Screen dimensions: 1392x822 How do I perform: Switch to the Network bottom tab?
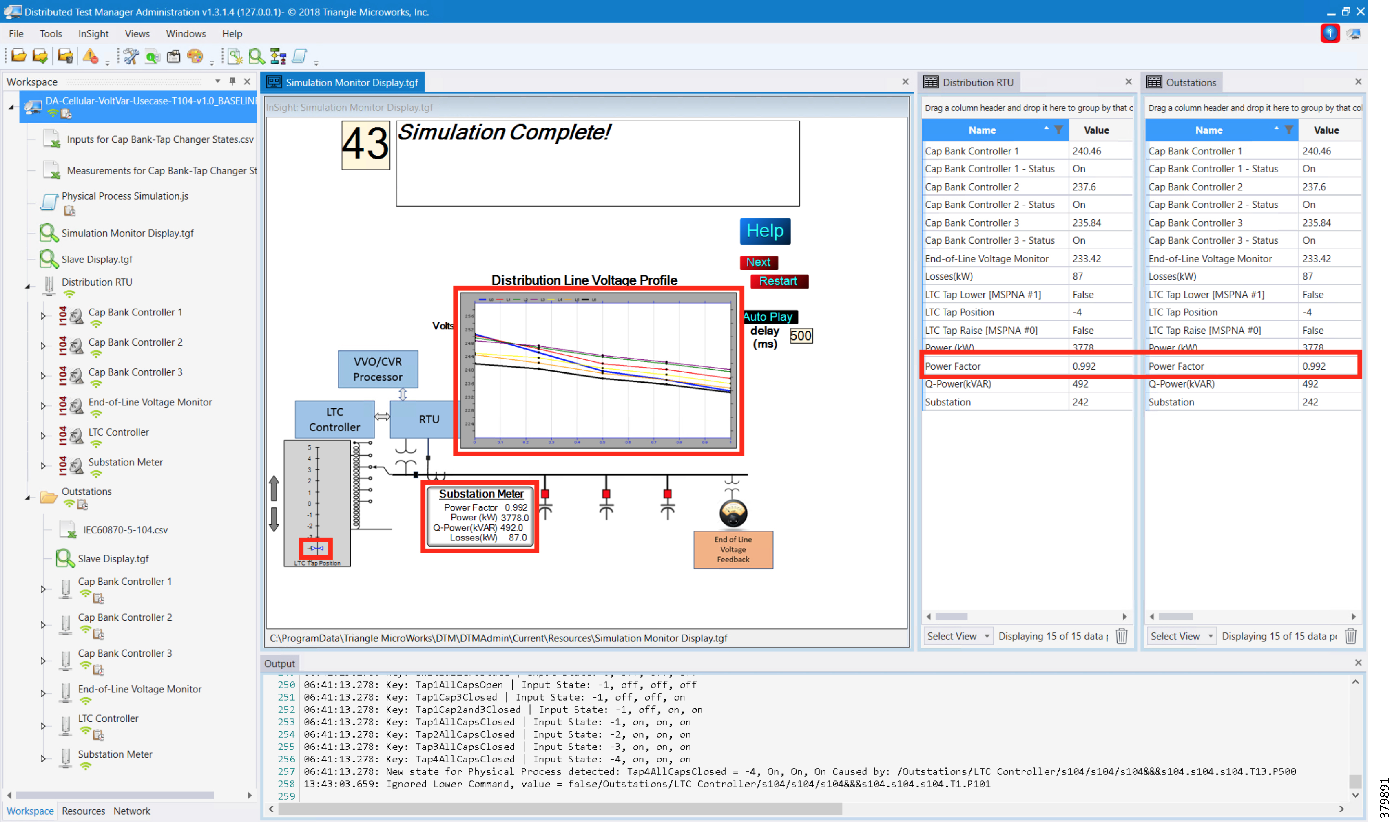pyautogui.click(x=131, y=810)
